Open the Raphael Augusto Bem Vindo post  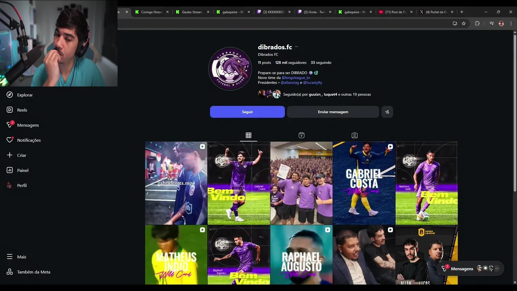click(x=239, y=255)
